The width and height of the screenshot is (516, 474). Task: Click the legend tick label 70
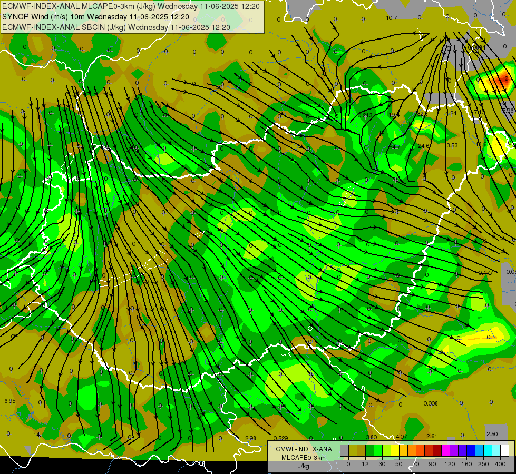416,464
